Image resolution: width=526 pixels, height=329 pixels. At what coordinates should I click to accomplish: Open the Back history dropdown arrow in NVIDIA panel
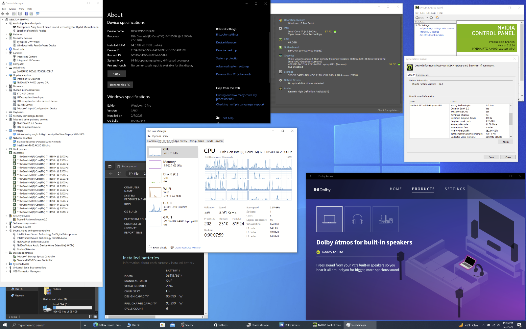[427, 18]
